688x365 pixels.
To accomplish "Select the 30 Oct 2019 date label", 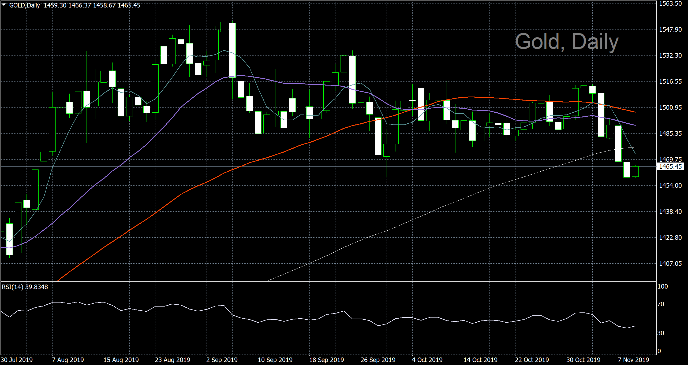I will tap(584, 360).
